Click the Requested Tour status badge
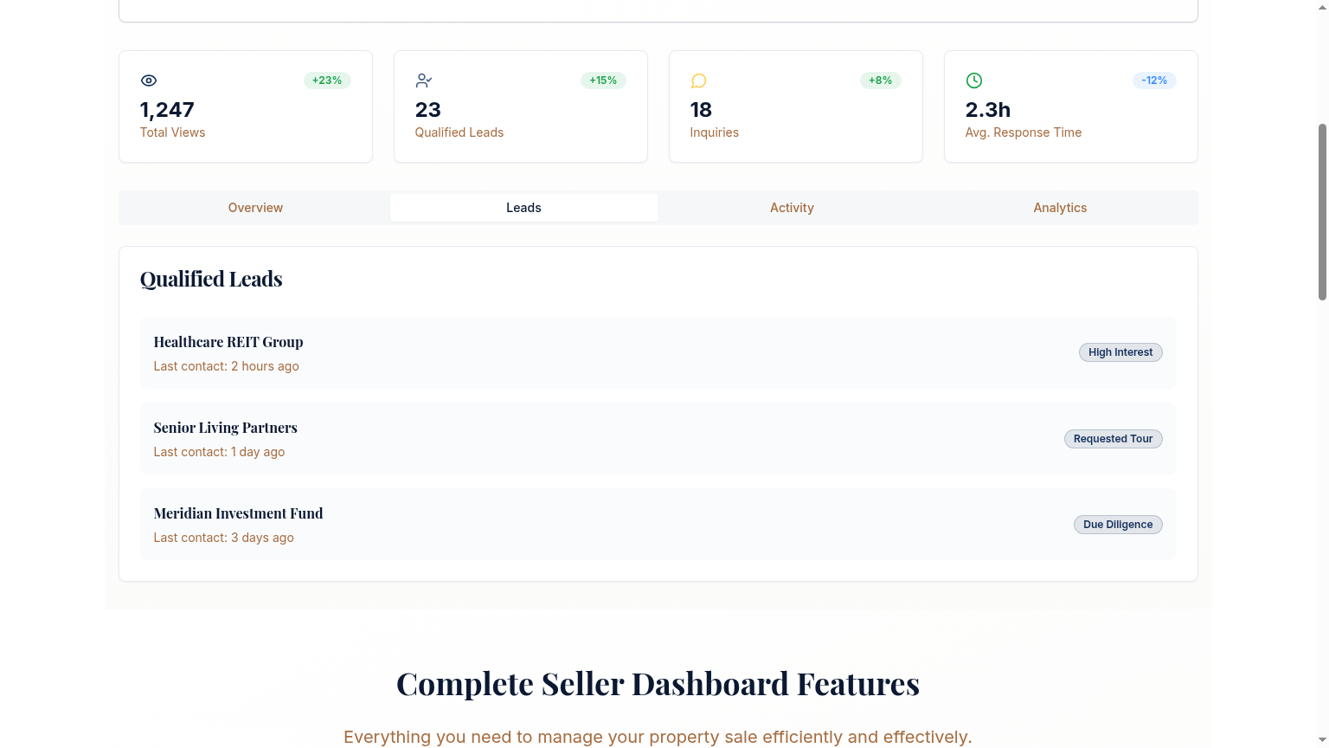This screenshot has width=1329, height=748. click(1113, 439)
